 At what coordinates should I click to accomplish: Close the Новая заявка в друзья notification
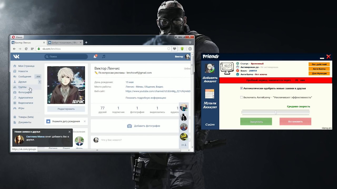click(x=70, y=132)
